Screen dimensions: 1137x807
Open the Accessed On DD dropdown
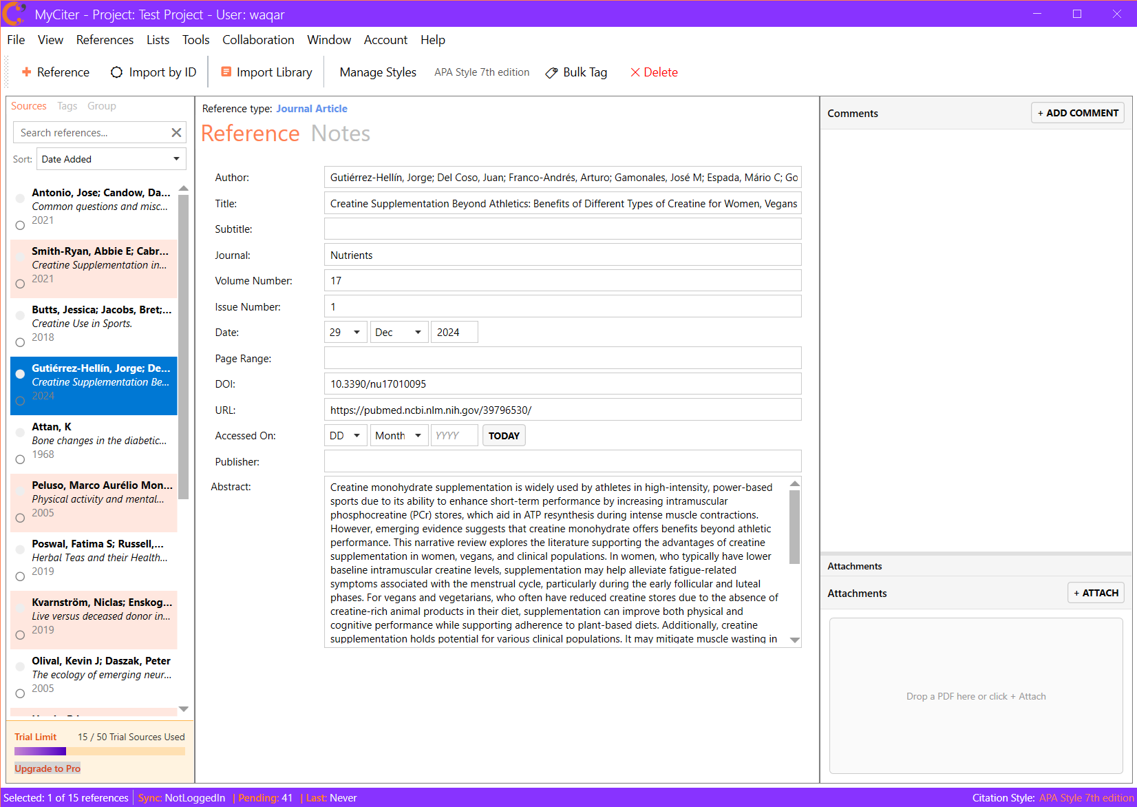(346, 436)
